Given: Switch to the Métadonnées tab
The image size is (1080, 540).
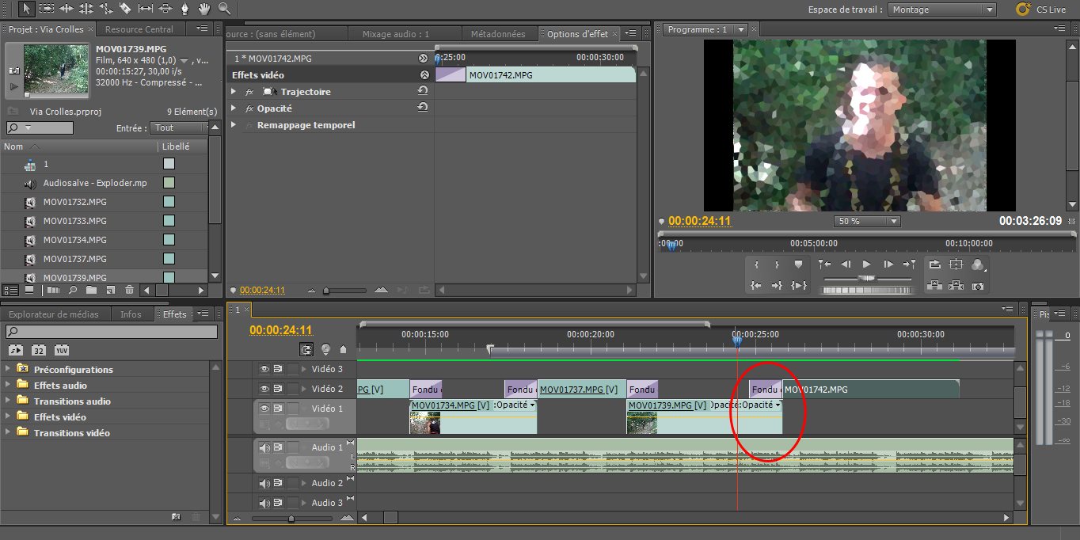Looking at the screenshot, I should pos(497,34).
